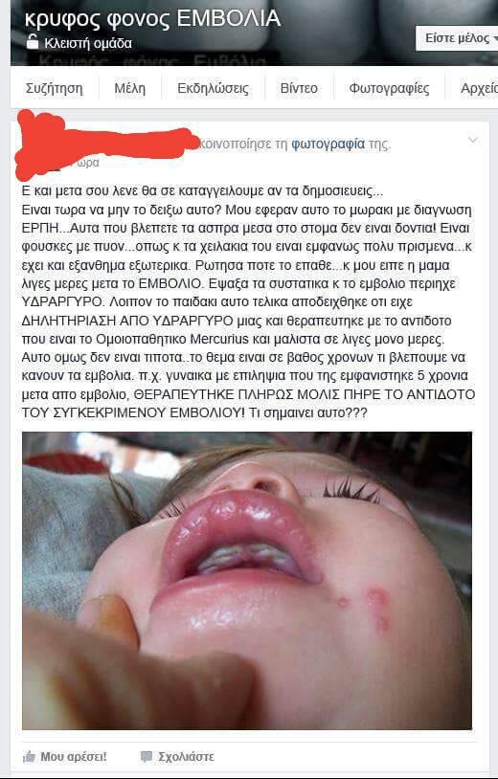Follow the φωτογραφία link in post header
498x779 pixels.
point(328,145)
